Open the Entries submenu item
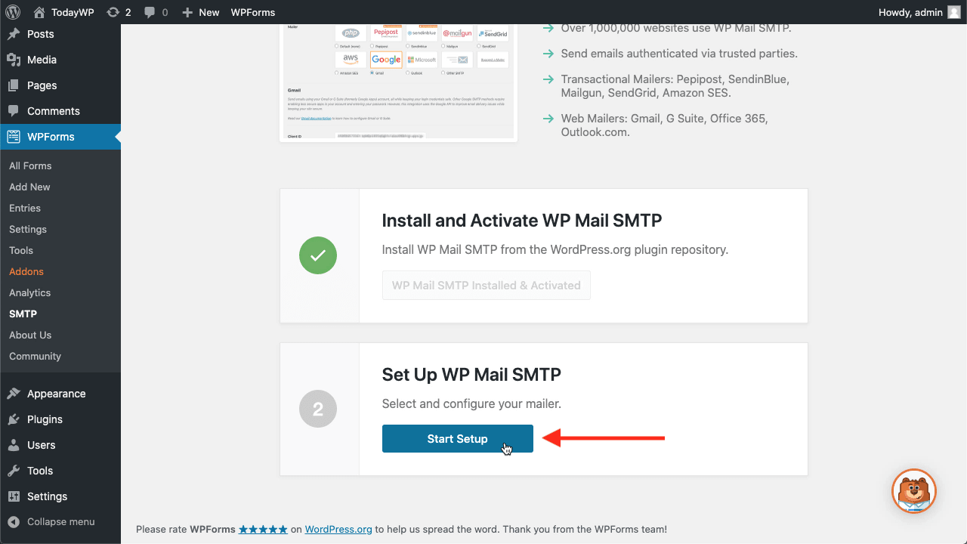This screenshot has height=544, width=967. (25, 208)
